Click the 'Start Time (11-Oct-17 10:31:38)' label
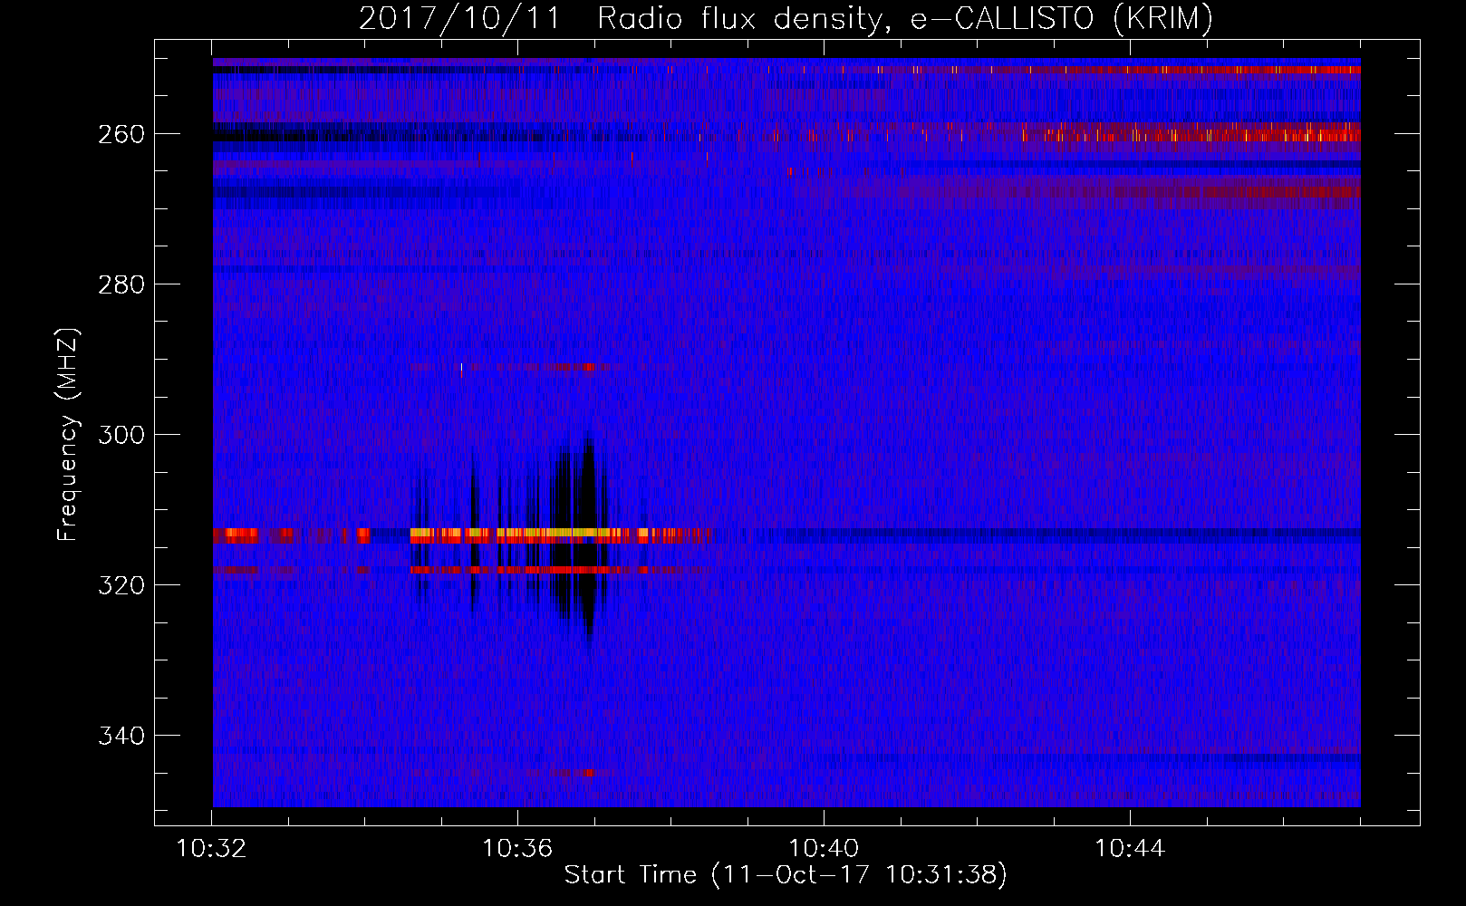Image resolution: width=1466 pixels, height=906 pixels. tap(786, 875)
